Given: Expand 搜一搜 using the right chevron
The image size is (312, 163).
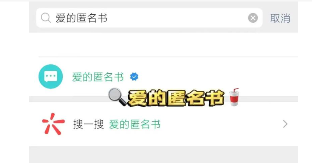Looking at the screenshot, I should pos(285,124).
